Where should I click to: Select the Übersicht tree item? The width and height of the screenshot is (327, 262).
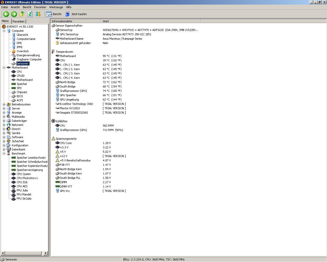pos(22,35)
